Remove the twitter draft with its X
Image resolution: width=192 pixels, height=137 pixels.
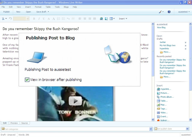click(185, 42)
